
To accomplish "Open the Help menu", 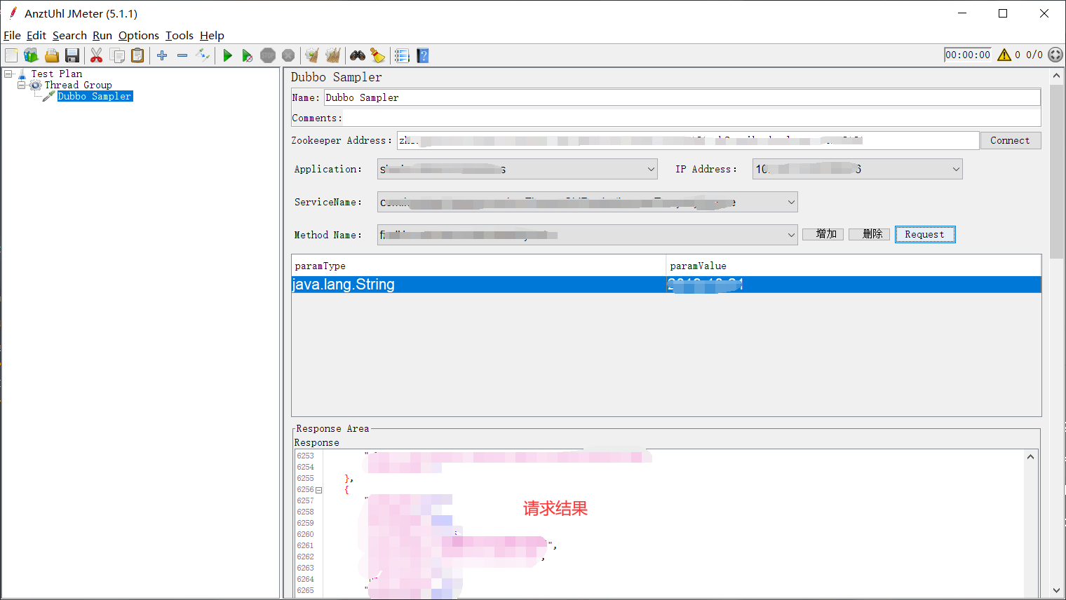I will pos(212,36).
